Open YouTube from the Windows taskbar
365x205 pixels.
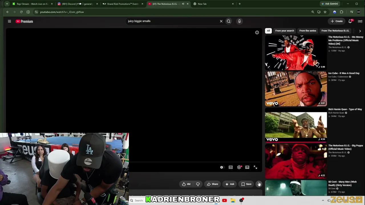tap(224, 200)
